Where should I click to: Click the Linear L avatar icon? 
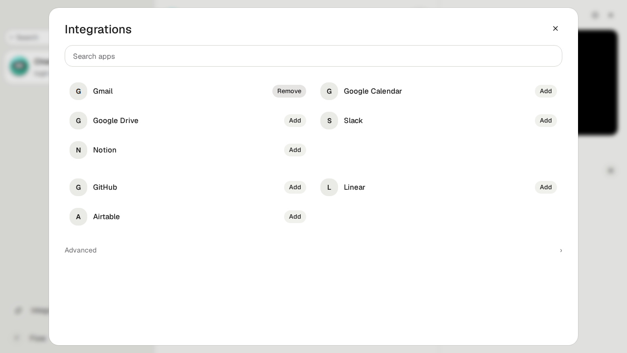pyautogui.click(x=329, y=187)
